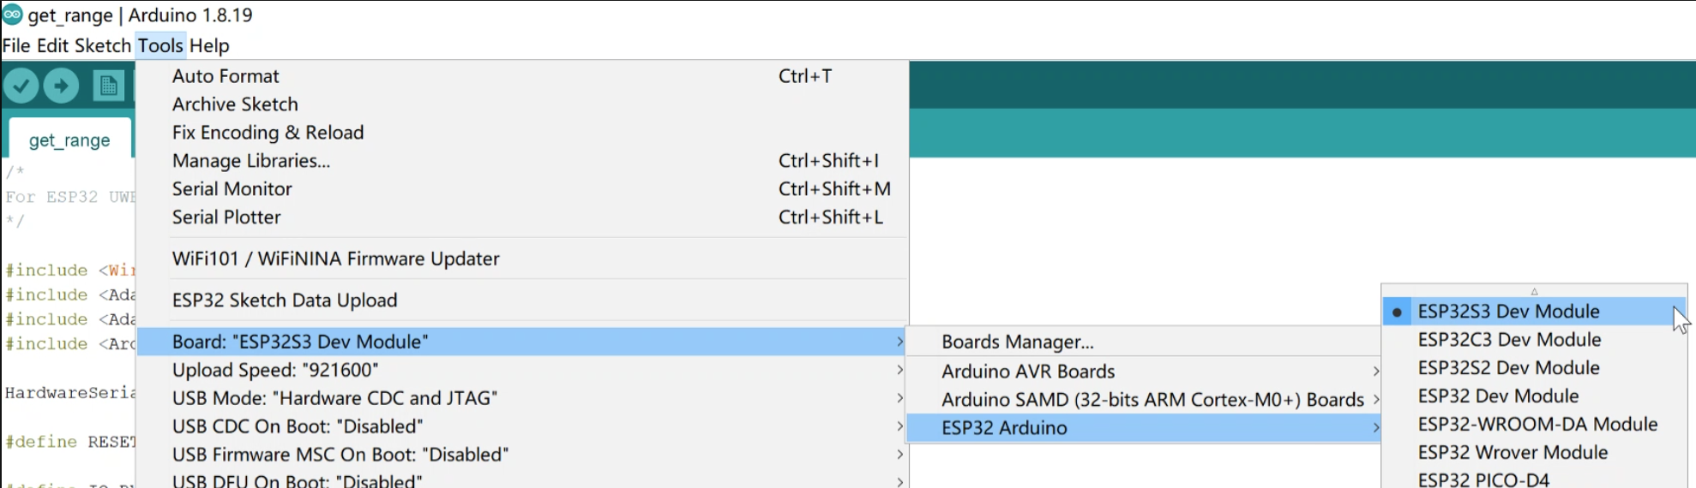Select the ESP32 PICO-D4 board
Screen dimensions: 1696x488
click(1534, 479)
